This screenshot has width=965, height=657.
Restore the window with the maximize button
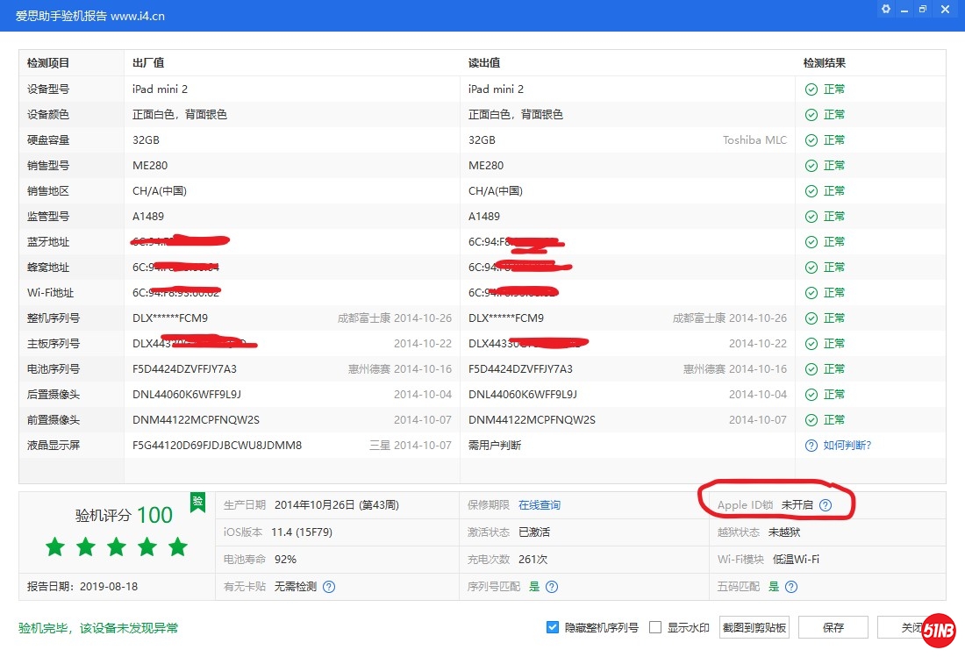pyautogui.click(x=923, y=10)
